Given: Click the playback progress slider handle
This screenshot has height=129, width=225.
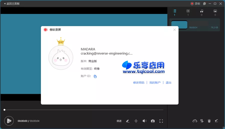Looking at the screenshot, I should click(x=4, y=110).
